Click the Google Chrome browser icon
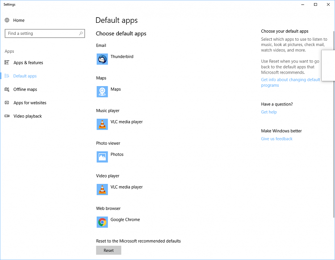This screenshot has height=260, width=335. pos(102,222)
